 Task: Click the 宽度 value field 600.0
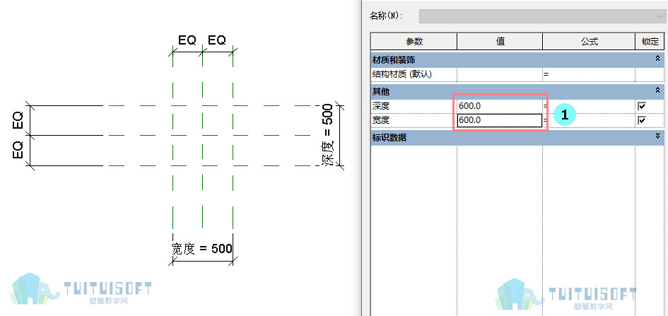(x=499, y=120)
